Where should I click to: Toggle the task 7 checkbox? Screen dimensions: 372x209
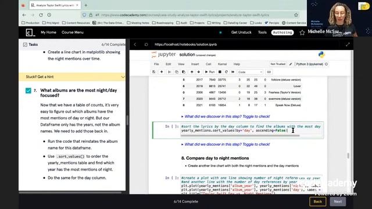click(x=28, y=91)
